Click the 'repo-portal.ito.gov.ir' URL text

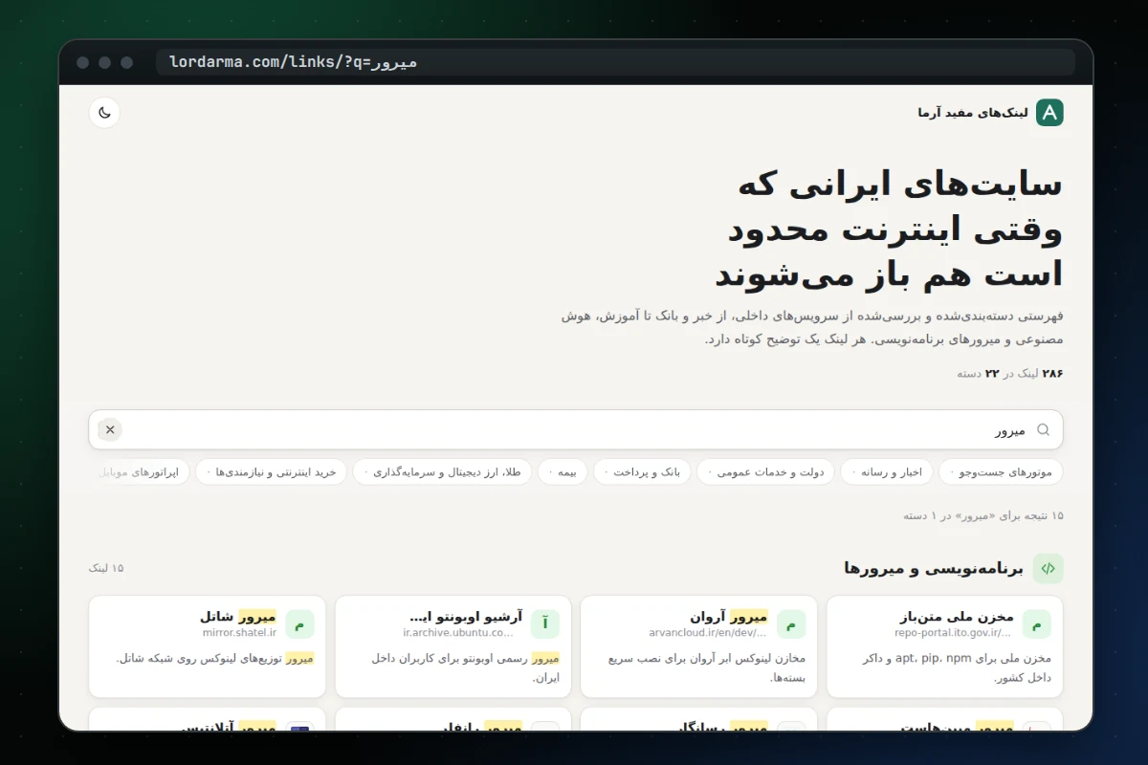click(x=954, y=632)
